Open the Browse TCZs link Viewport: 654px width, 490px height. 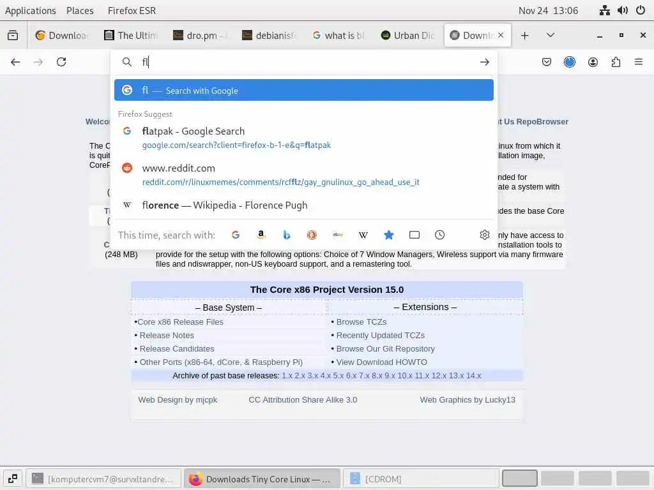361,322
